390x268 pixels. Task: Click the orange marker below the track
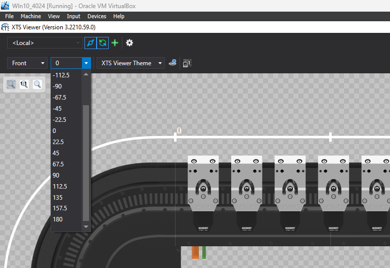pyautogui.click(x=195, y=253)
